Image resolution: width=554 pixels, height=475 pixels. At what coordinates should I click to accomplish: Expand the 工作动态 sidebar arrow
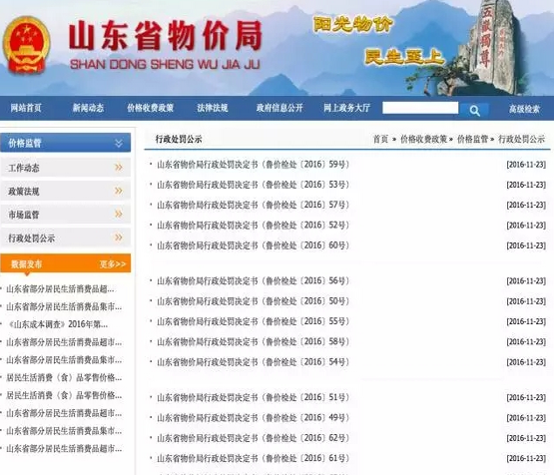point(119,167)
